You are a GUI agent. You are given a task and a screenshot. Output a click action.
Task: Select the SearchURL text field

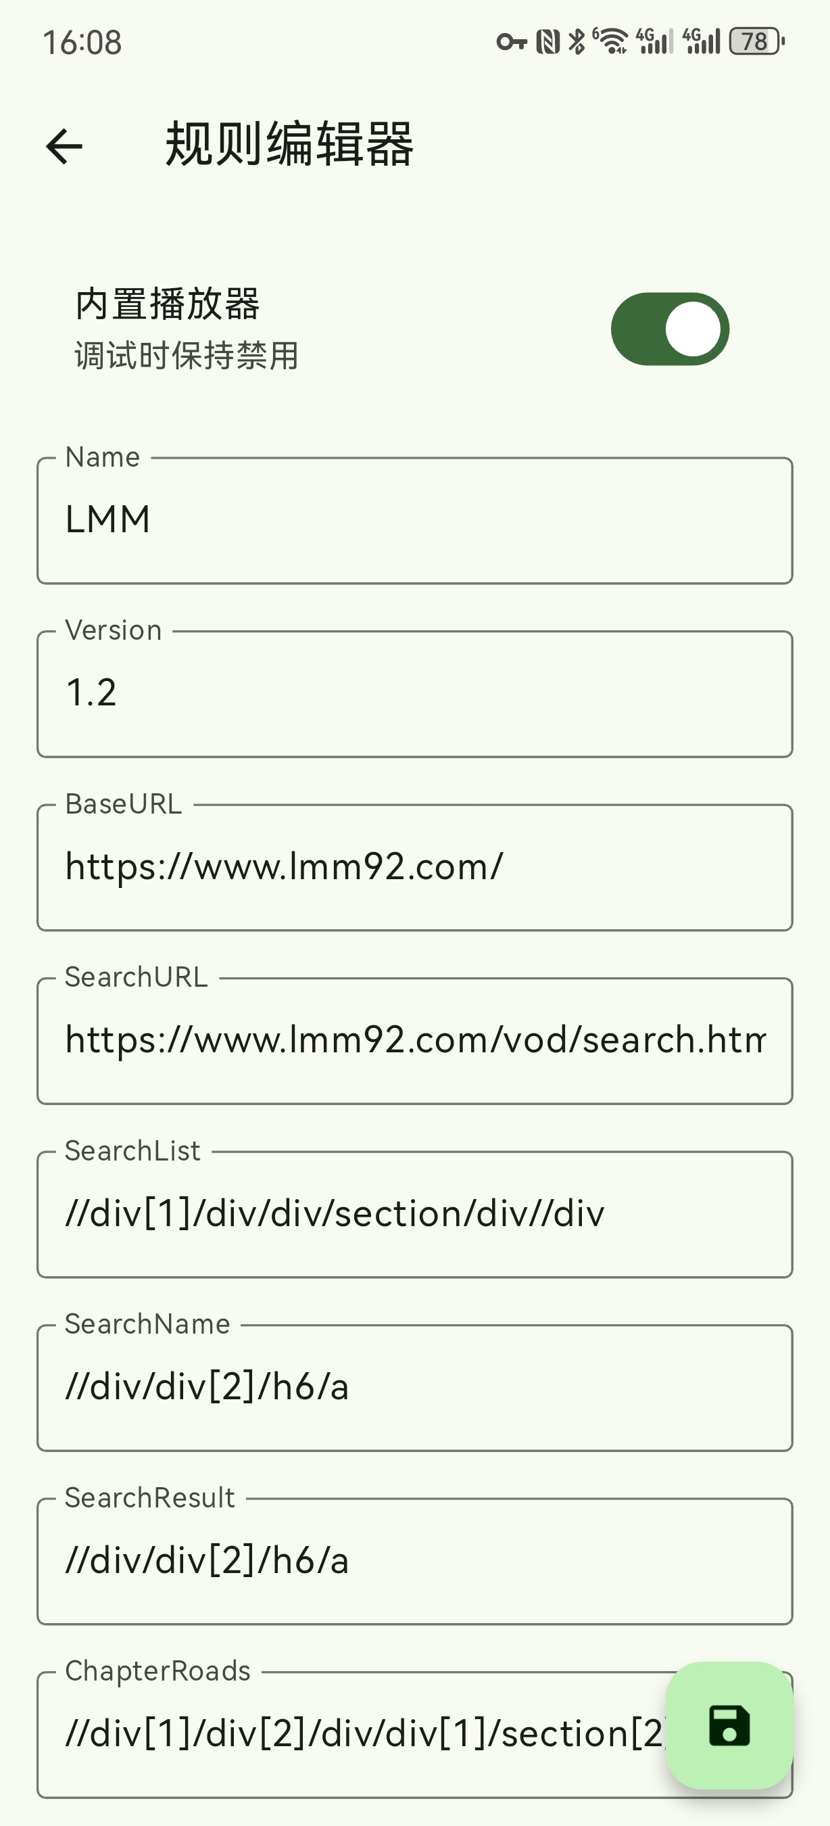414,1041
